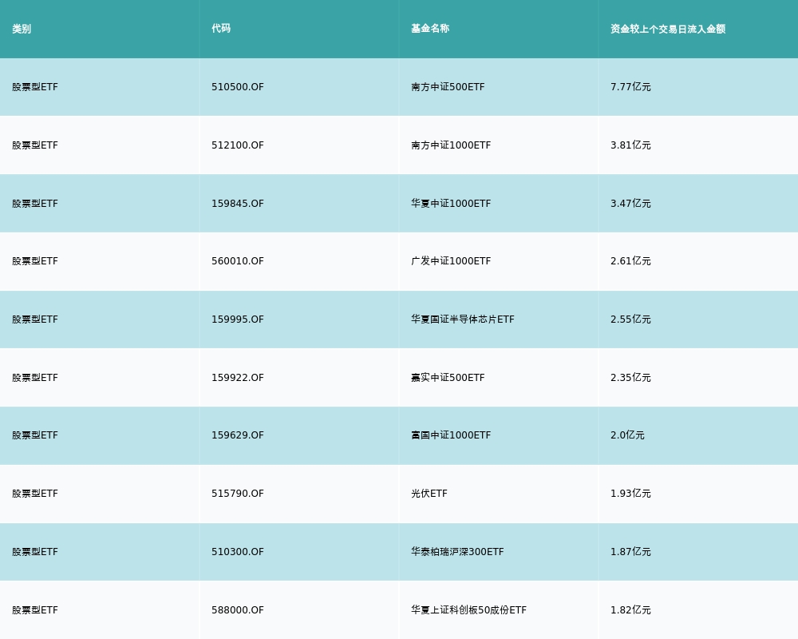Click 股票型ETF in the 159845.OF row
The height and width of the screenshot is (639, 798).
coord(35,204)
